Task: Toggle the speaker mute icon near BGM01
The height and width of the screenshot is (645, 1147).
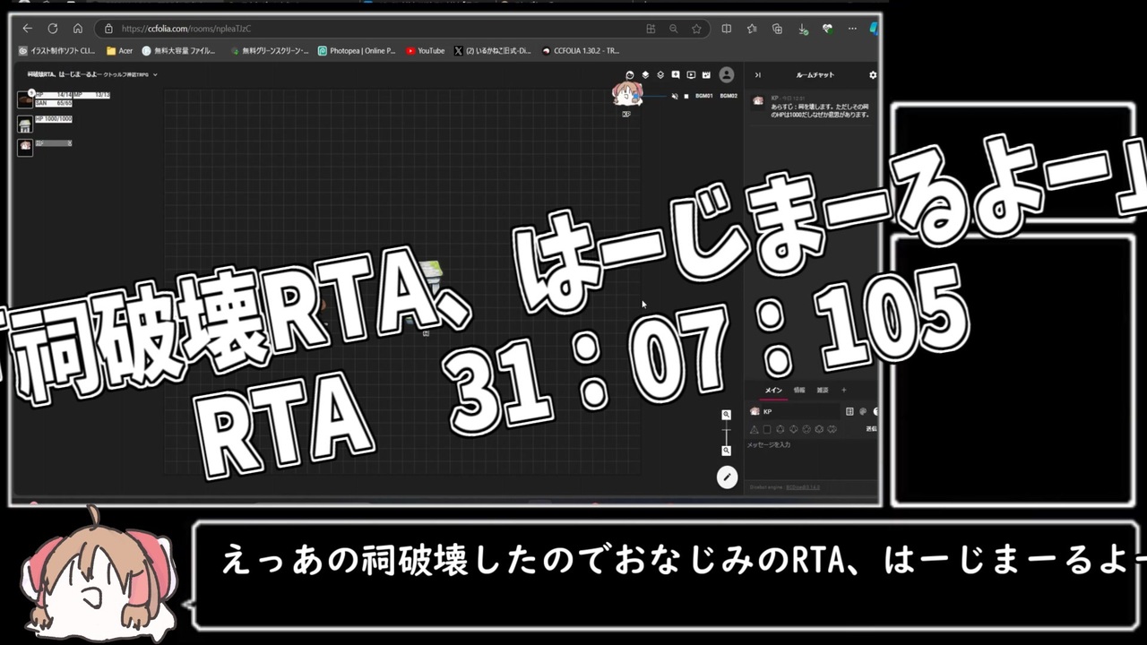Action: 675,97
